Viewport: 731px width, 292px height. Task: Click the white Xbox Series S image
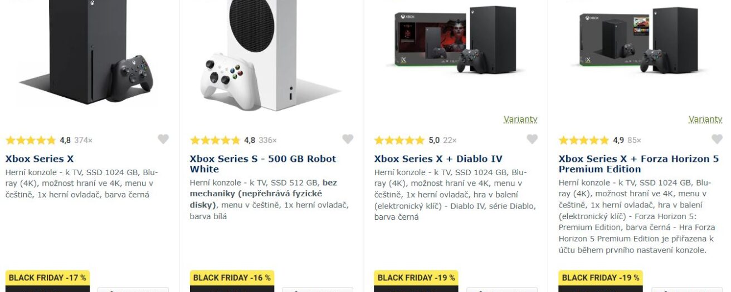click(x=256, y=53)
